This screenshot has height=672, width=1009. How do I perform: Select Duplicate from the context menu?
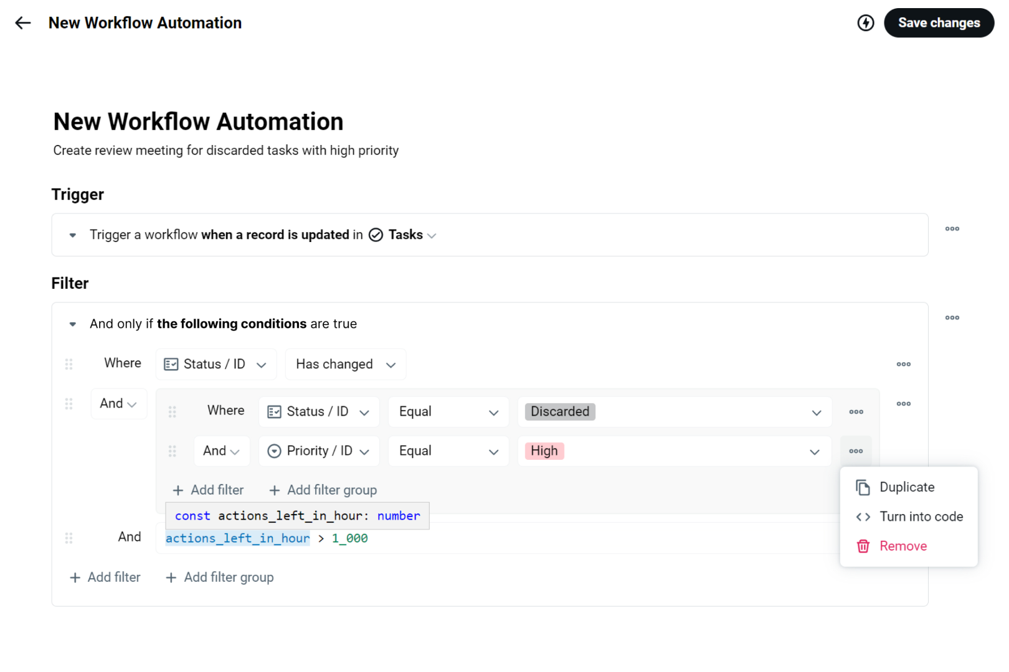[x=907, y=487]
